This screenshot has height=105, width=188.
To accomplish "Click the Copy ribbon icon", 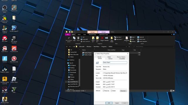I will point(74,39).
